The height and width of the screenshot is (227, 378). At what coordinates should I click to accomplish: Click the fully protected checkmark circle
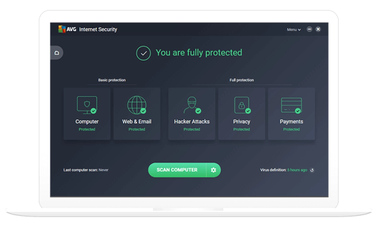tap(143, 53)
